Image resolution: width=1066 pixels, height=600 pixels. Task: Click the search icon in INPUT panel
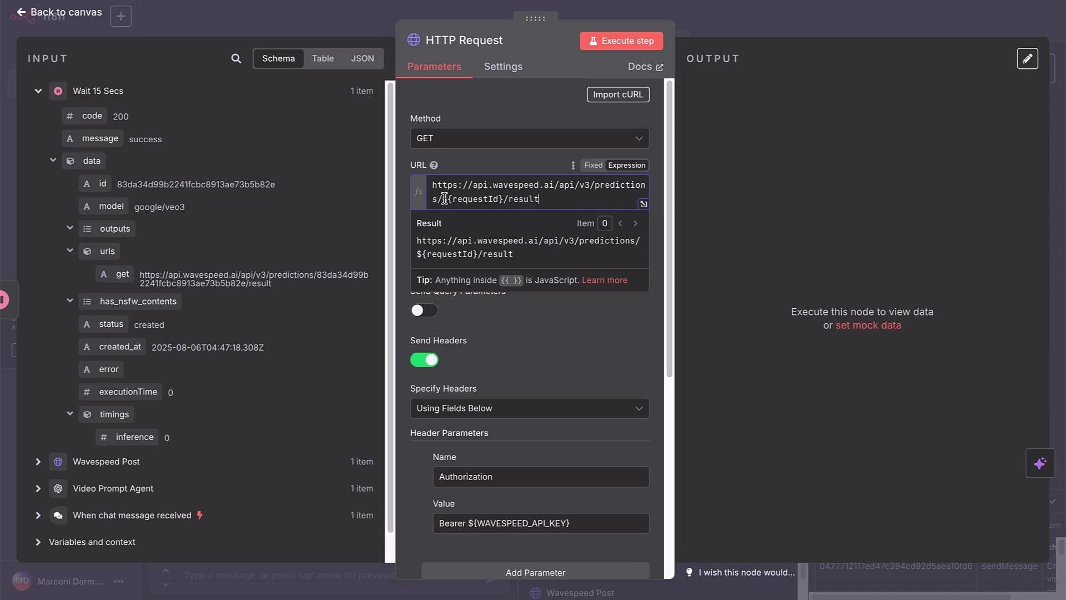coord(236,59)
